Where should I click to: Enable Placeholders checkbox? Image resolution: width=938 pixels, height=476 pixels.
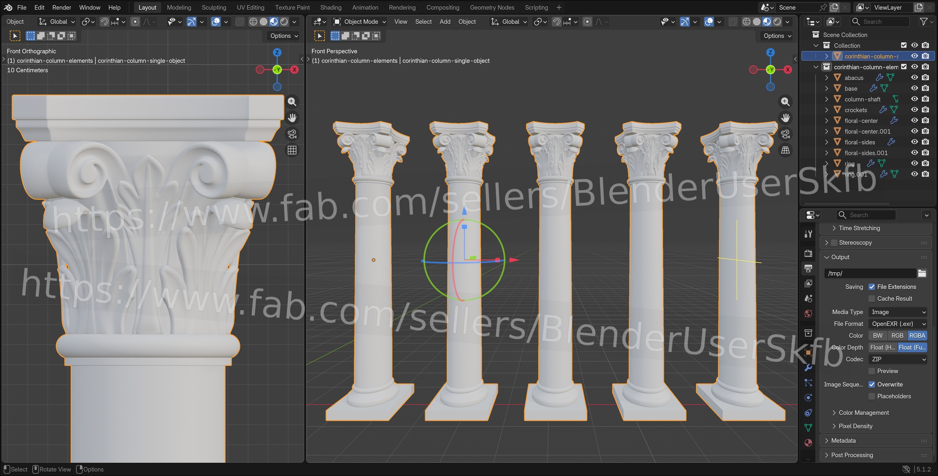pyautogui.click(x=872, y=396)
